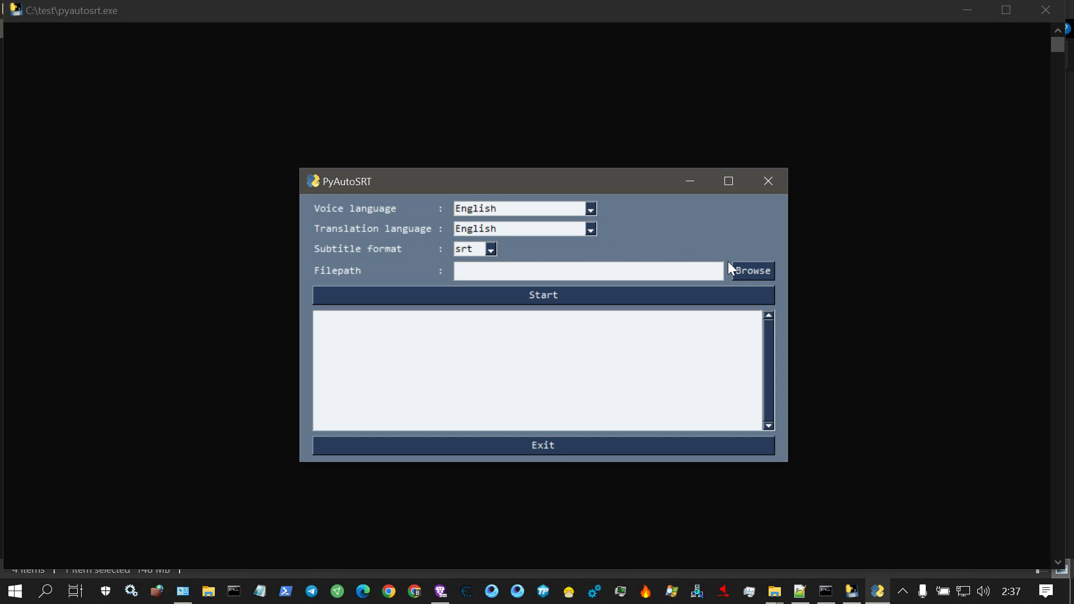
Task: Click the network tray icon
Action: coord(963,591)
